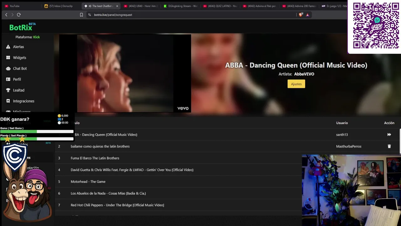This screenshot has width=401, height=226.
Task: Open the Lealtad sidebar section
Action: 18,90
